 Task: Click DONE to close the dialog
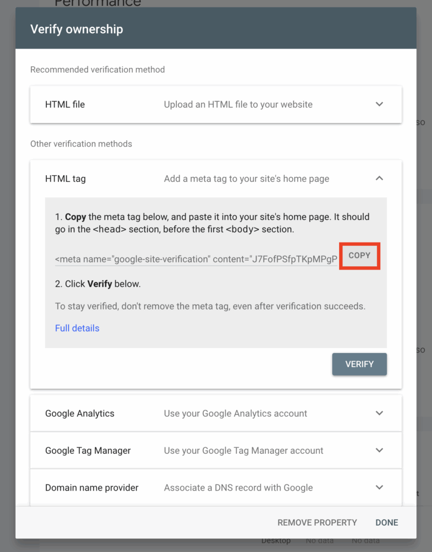tap(387, 522)
